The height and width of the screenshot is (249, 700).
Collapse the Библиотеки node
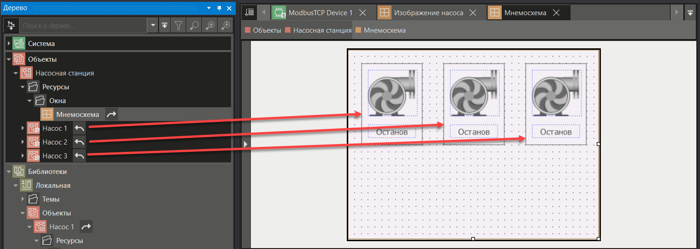point(8,171)
